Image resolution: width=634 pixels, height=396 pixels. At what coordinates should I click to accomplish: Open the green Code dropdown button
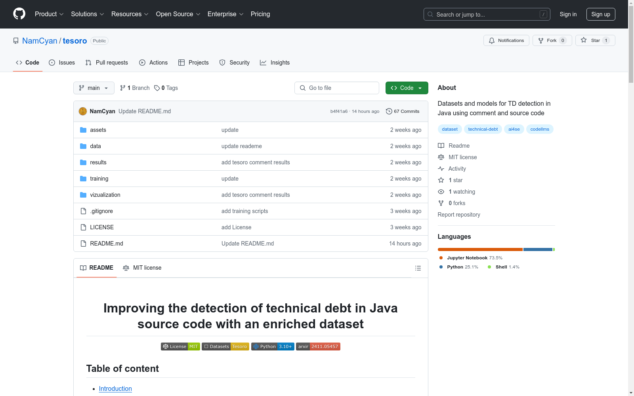click(407, 88)
